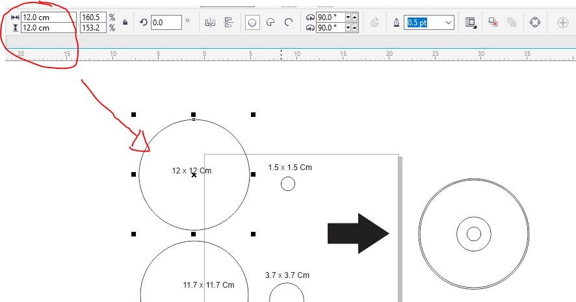Decrease the ending angle with down arrow
The height and width of the screenshot is (302, 576).
[348, 27]
